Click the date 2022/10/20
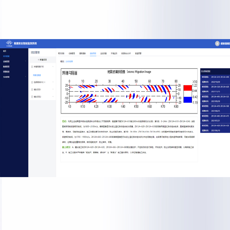Image resolution: width=230 pixels, height=230 pixels. coord(215,82)
